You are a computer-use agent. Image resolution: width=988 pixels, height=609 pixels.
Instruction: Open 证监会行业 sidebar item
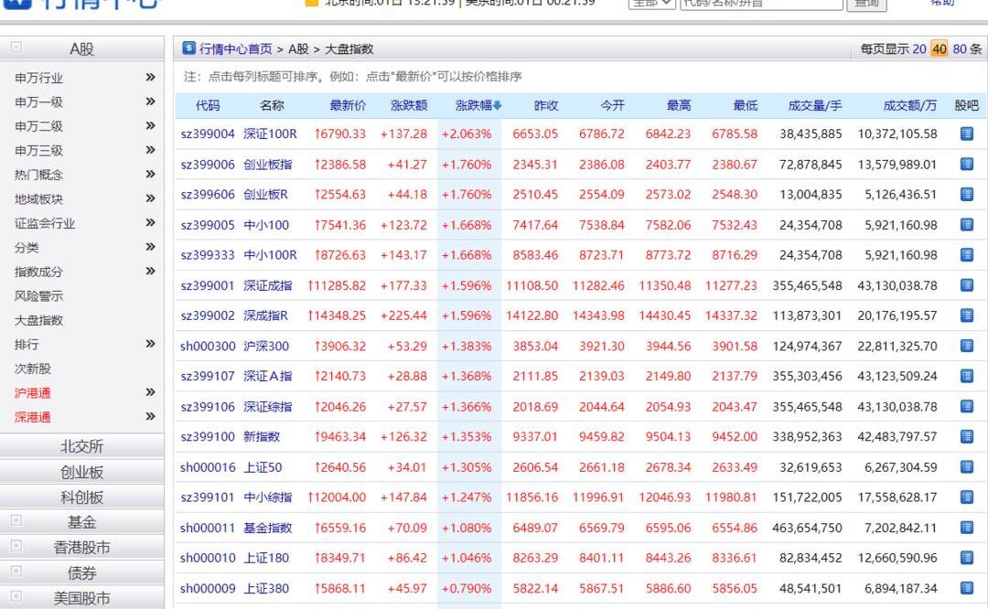(x=45, y=223)
